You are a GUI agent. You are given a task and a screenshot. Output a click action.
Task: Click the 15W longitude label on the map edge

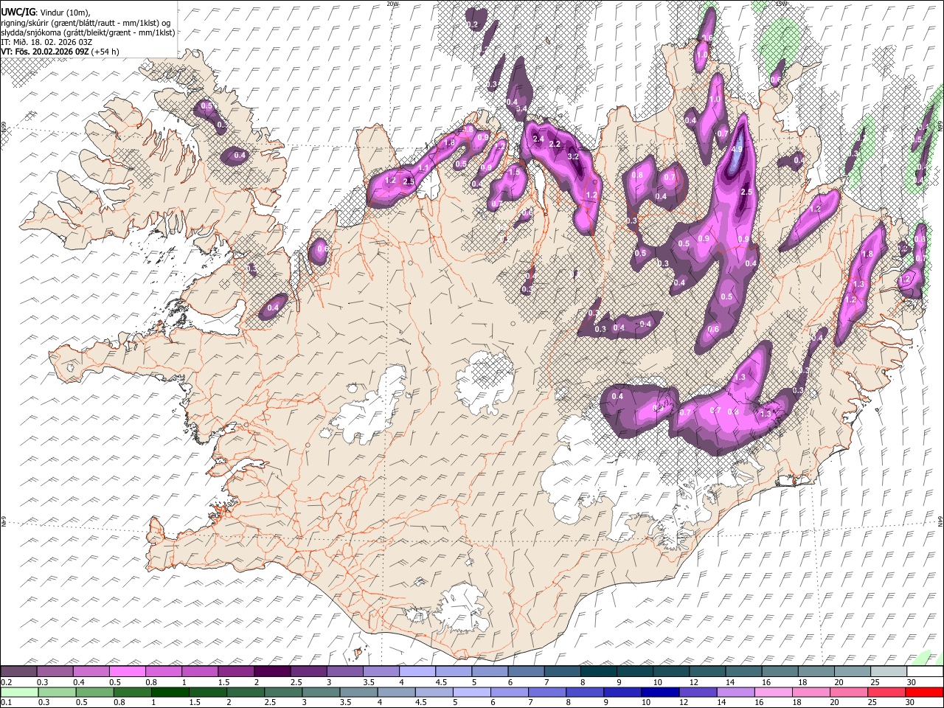(781, 4)
